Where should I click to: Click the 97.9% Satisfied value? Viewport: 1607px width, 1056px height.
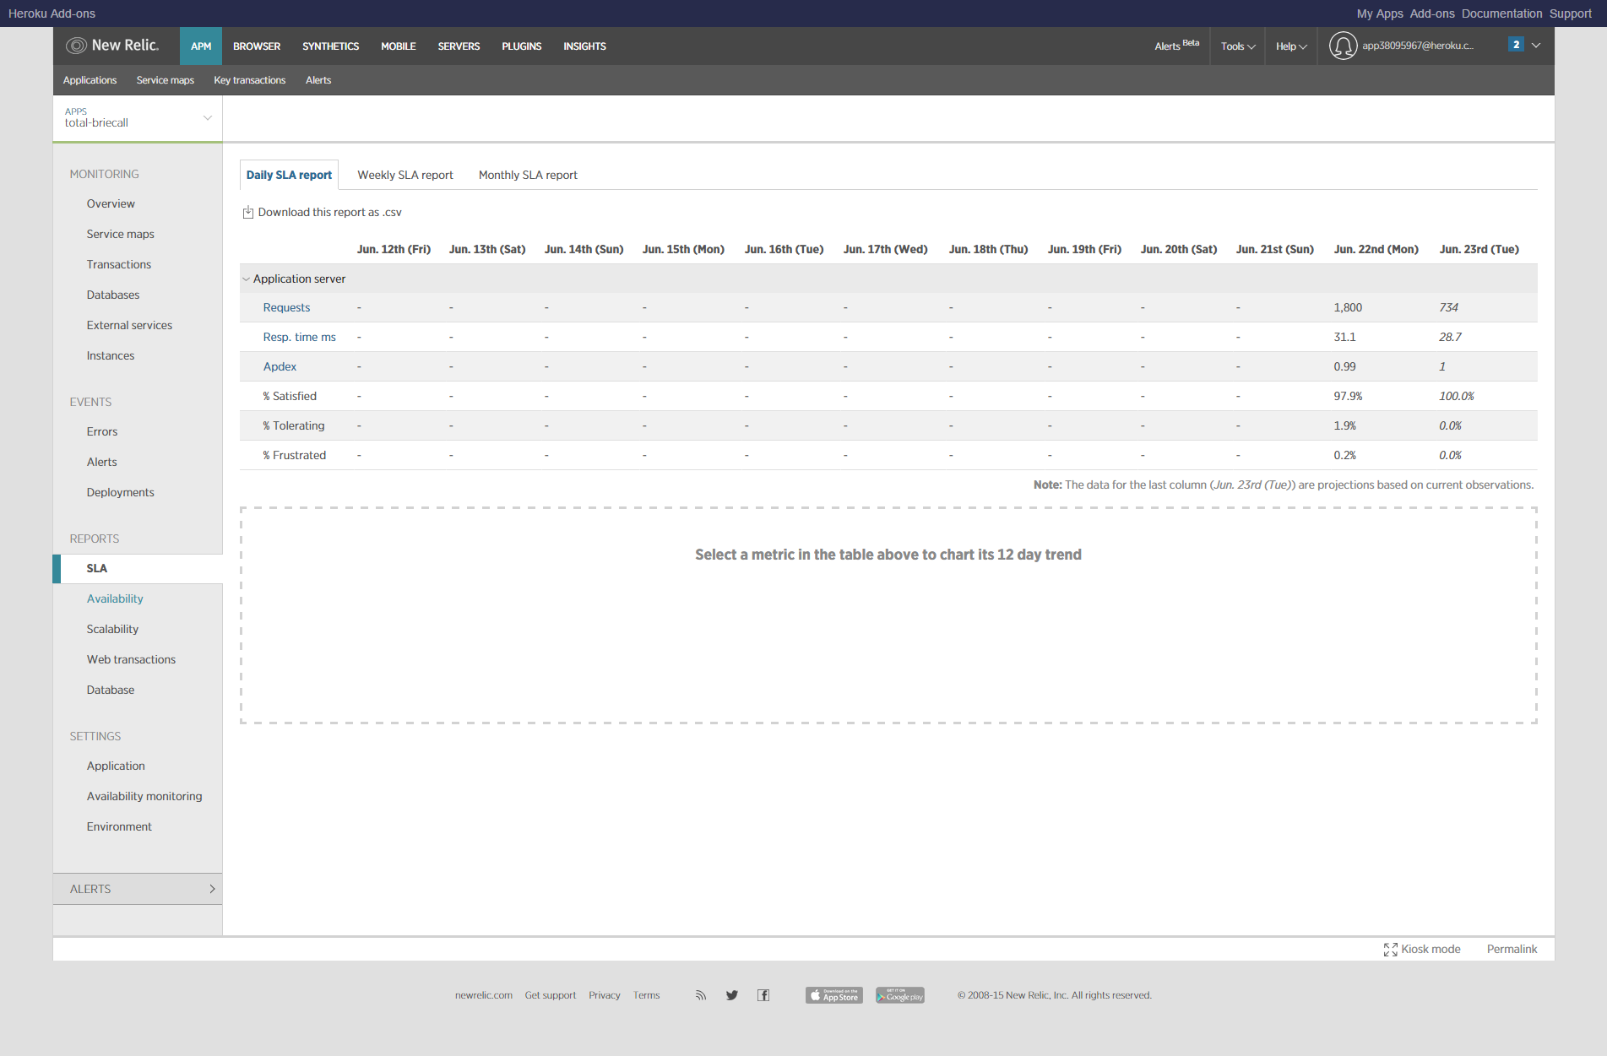click(1348, 397)
